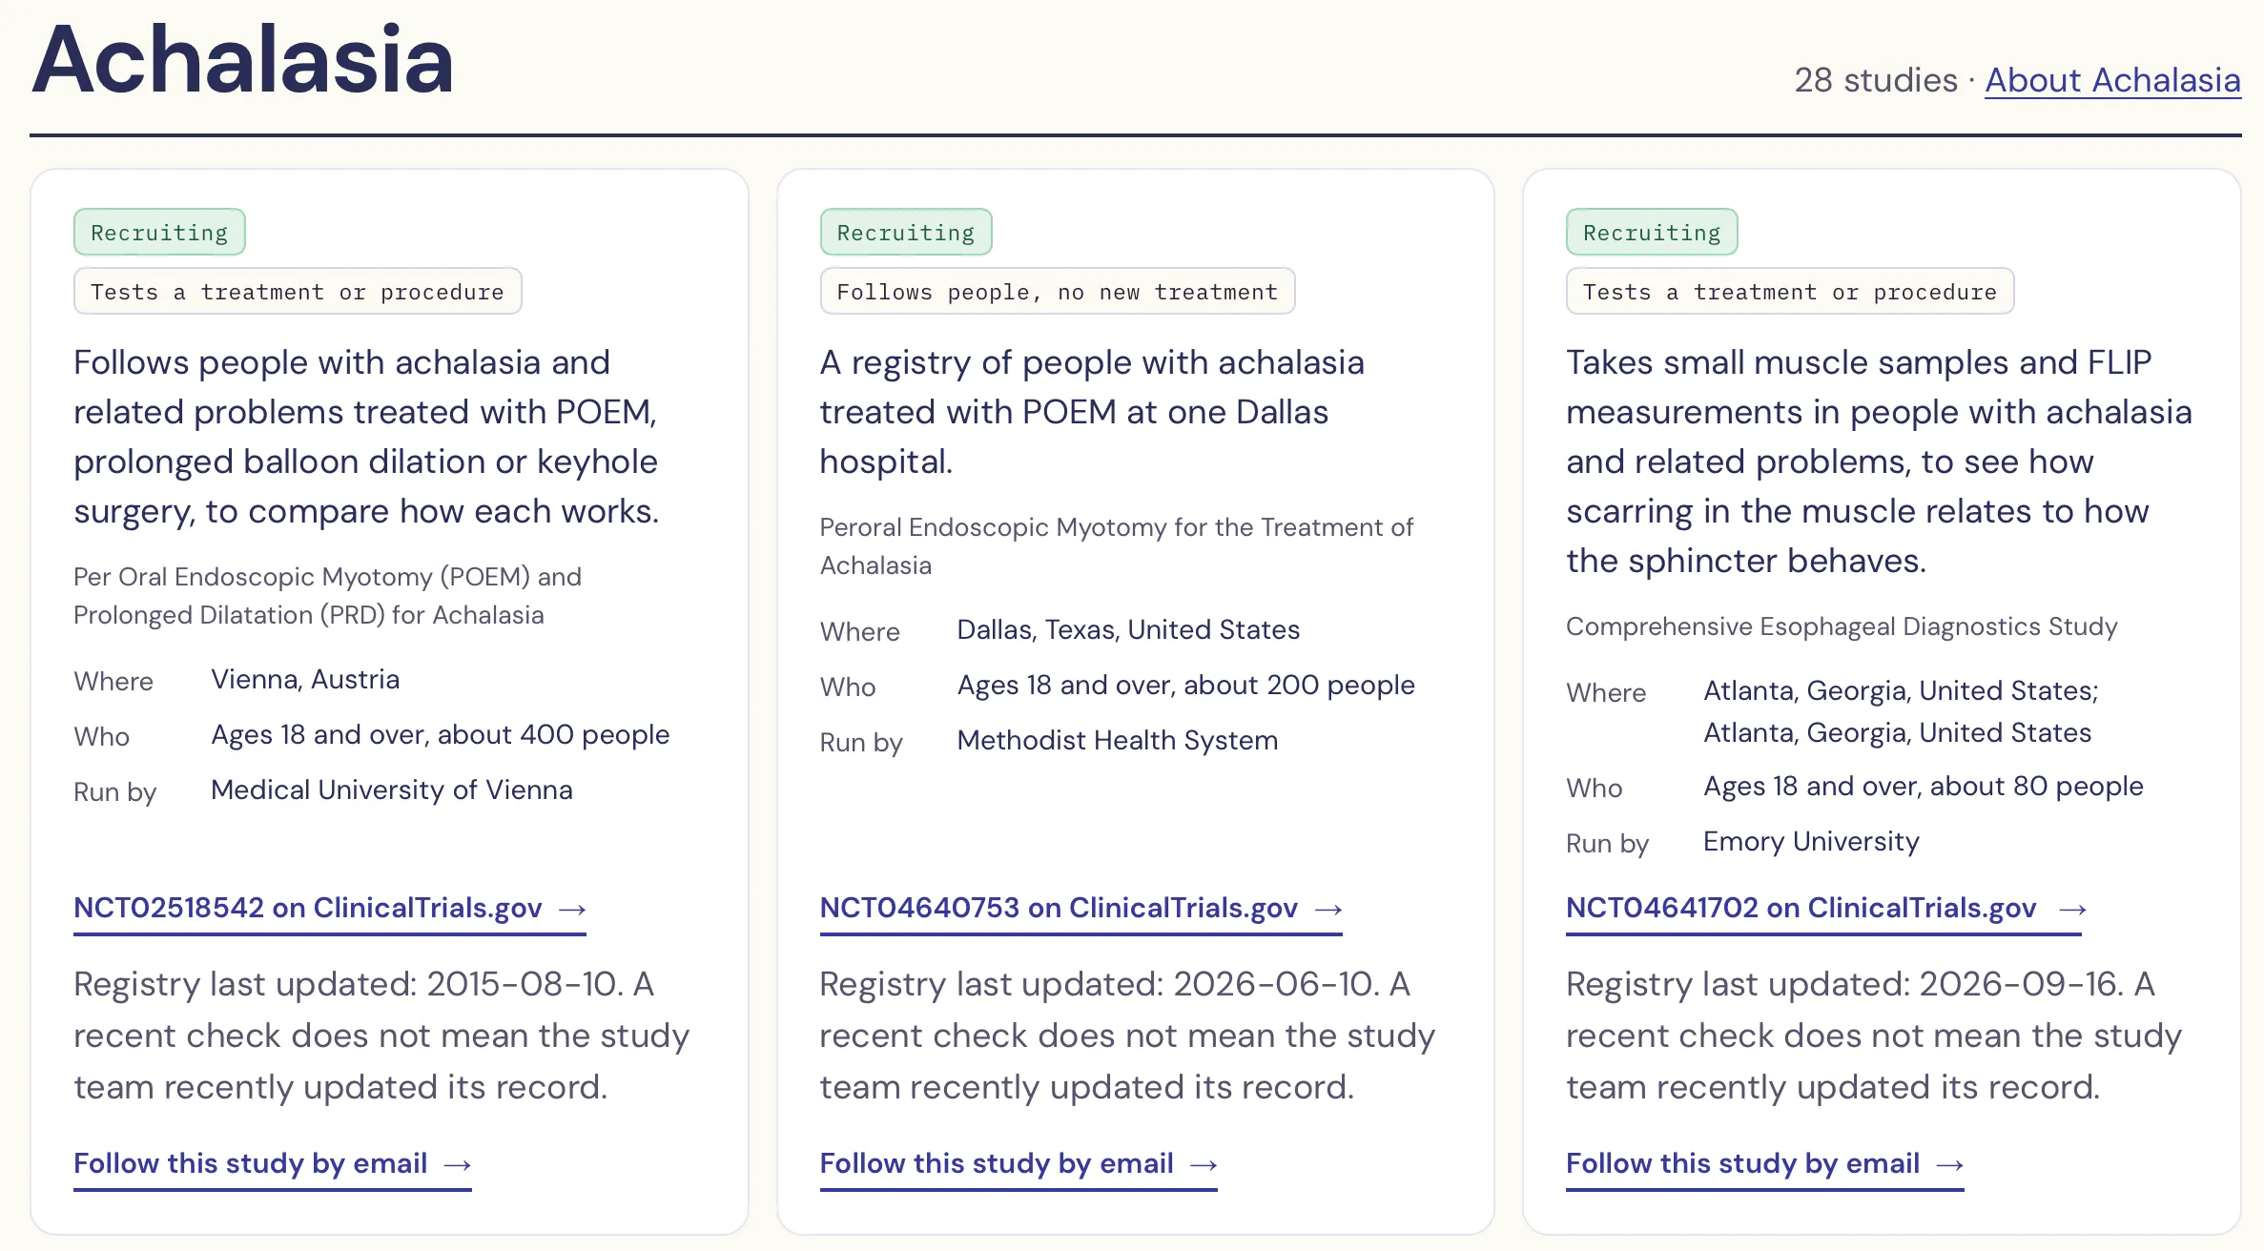Image resolution: width=2264 pixels, height=1251 pixels.
Task: Click arrow icon after NCT04641702 link
Action: pyautogui.click(x=2072, y=910)
